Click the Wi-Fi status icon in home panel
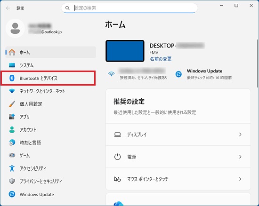The width and height of the screenshot is (259, 206). 112,74
